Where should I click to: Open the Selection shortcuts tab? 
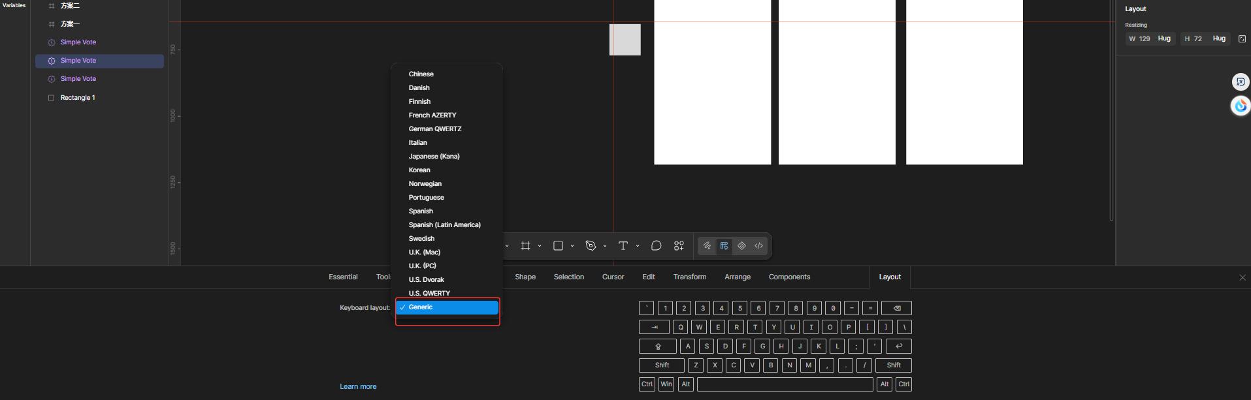(x=569, y=277)
